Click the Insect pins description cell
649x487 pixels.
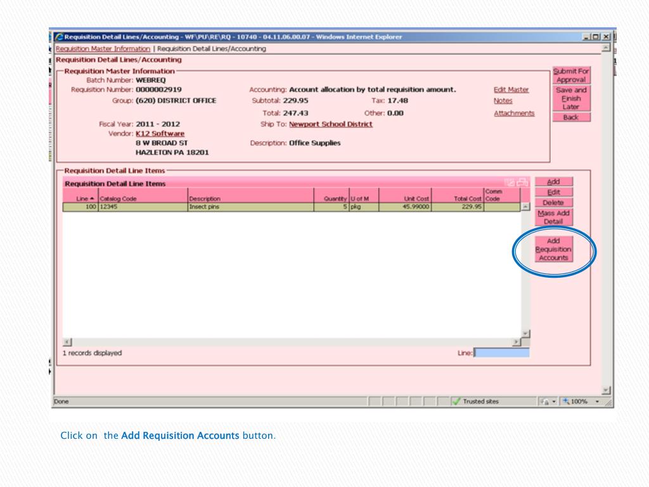click(250, 207)
